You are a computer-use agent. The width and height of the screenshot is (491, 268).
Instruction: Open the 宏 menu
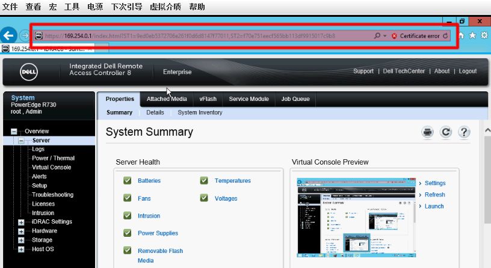click(x=52, y=7)
